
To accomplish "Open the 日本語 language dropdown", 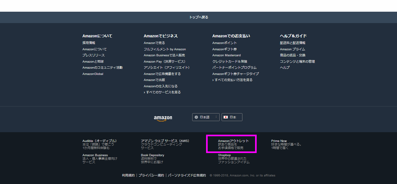I will 206,117.
